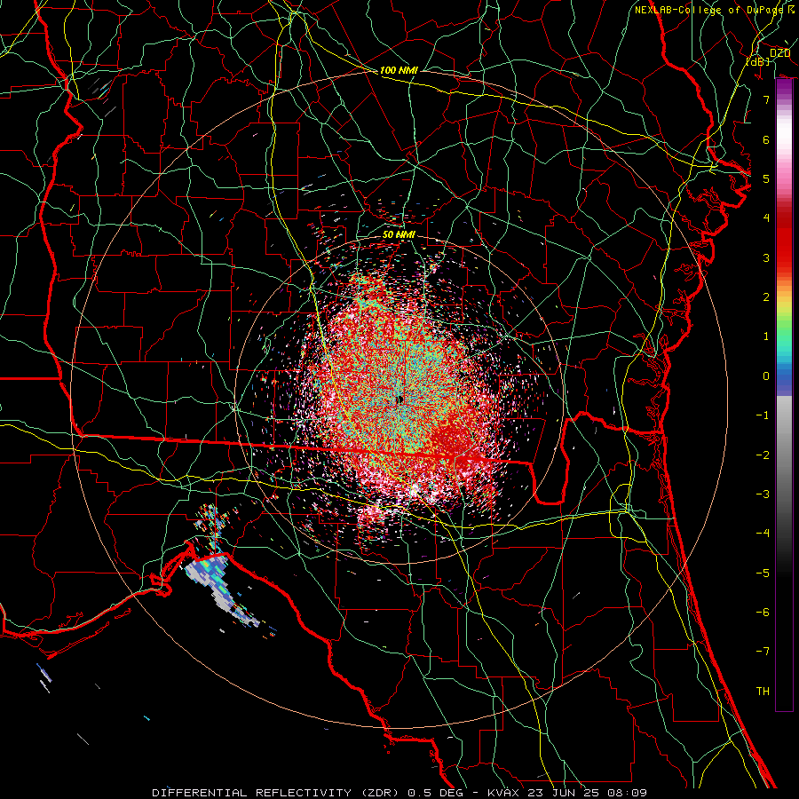Click the black radar site marker at center
This screenshot has width=799, height=799.
pyautogui.click(x=399, y=400)
